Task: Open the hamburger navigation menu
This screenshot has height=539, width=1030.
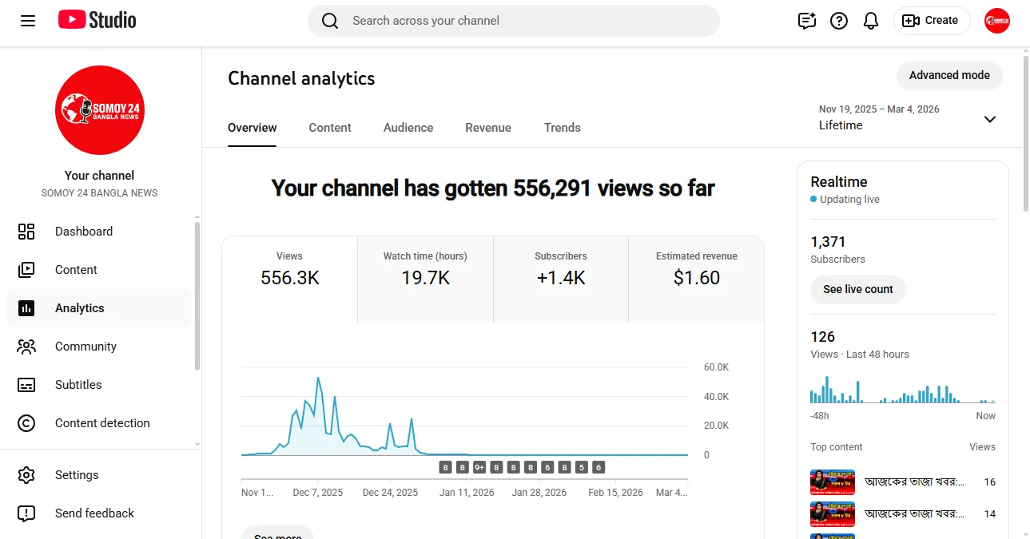Action: tap(28, 21)
